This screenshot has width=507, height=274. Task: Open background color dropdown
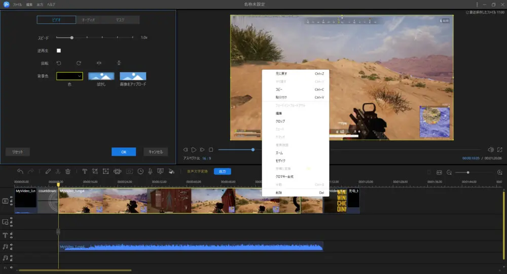click(x=69, y=76)
